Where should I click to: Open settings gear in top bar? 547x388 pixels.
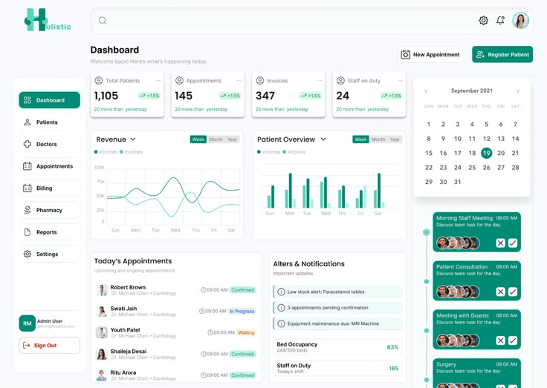[x=483, y=21]
